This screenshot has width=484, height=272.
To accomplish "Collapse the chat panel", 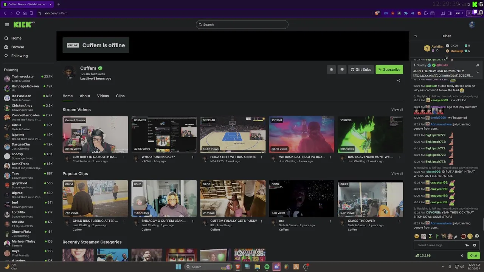I will pos(416,36).
